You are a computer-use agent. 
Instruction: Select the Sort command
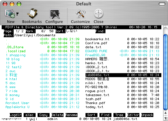click(91, 115)
